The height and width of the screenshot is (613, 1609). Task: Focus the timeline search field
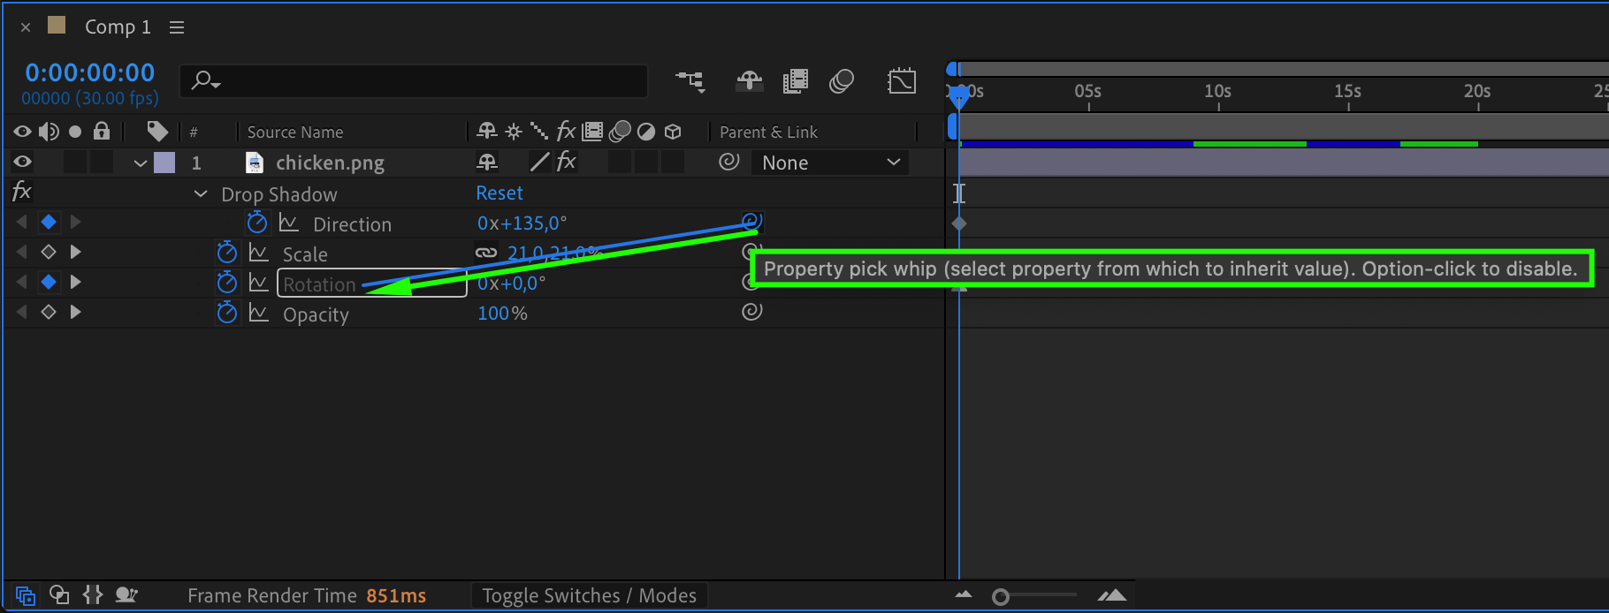click(x=414, y=81)
